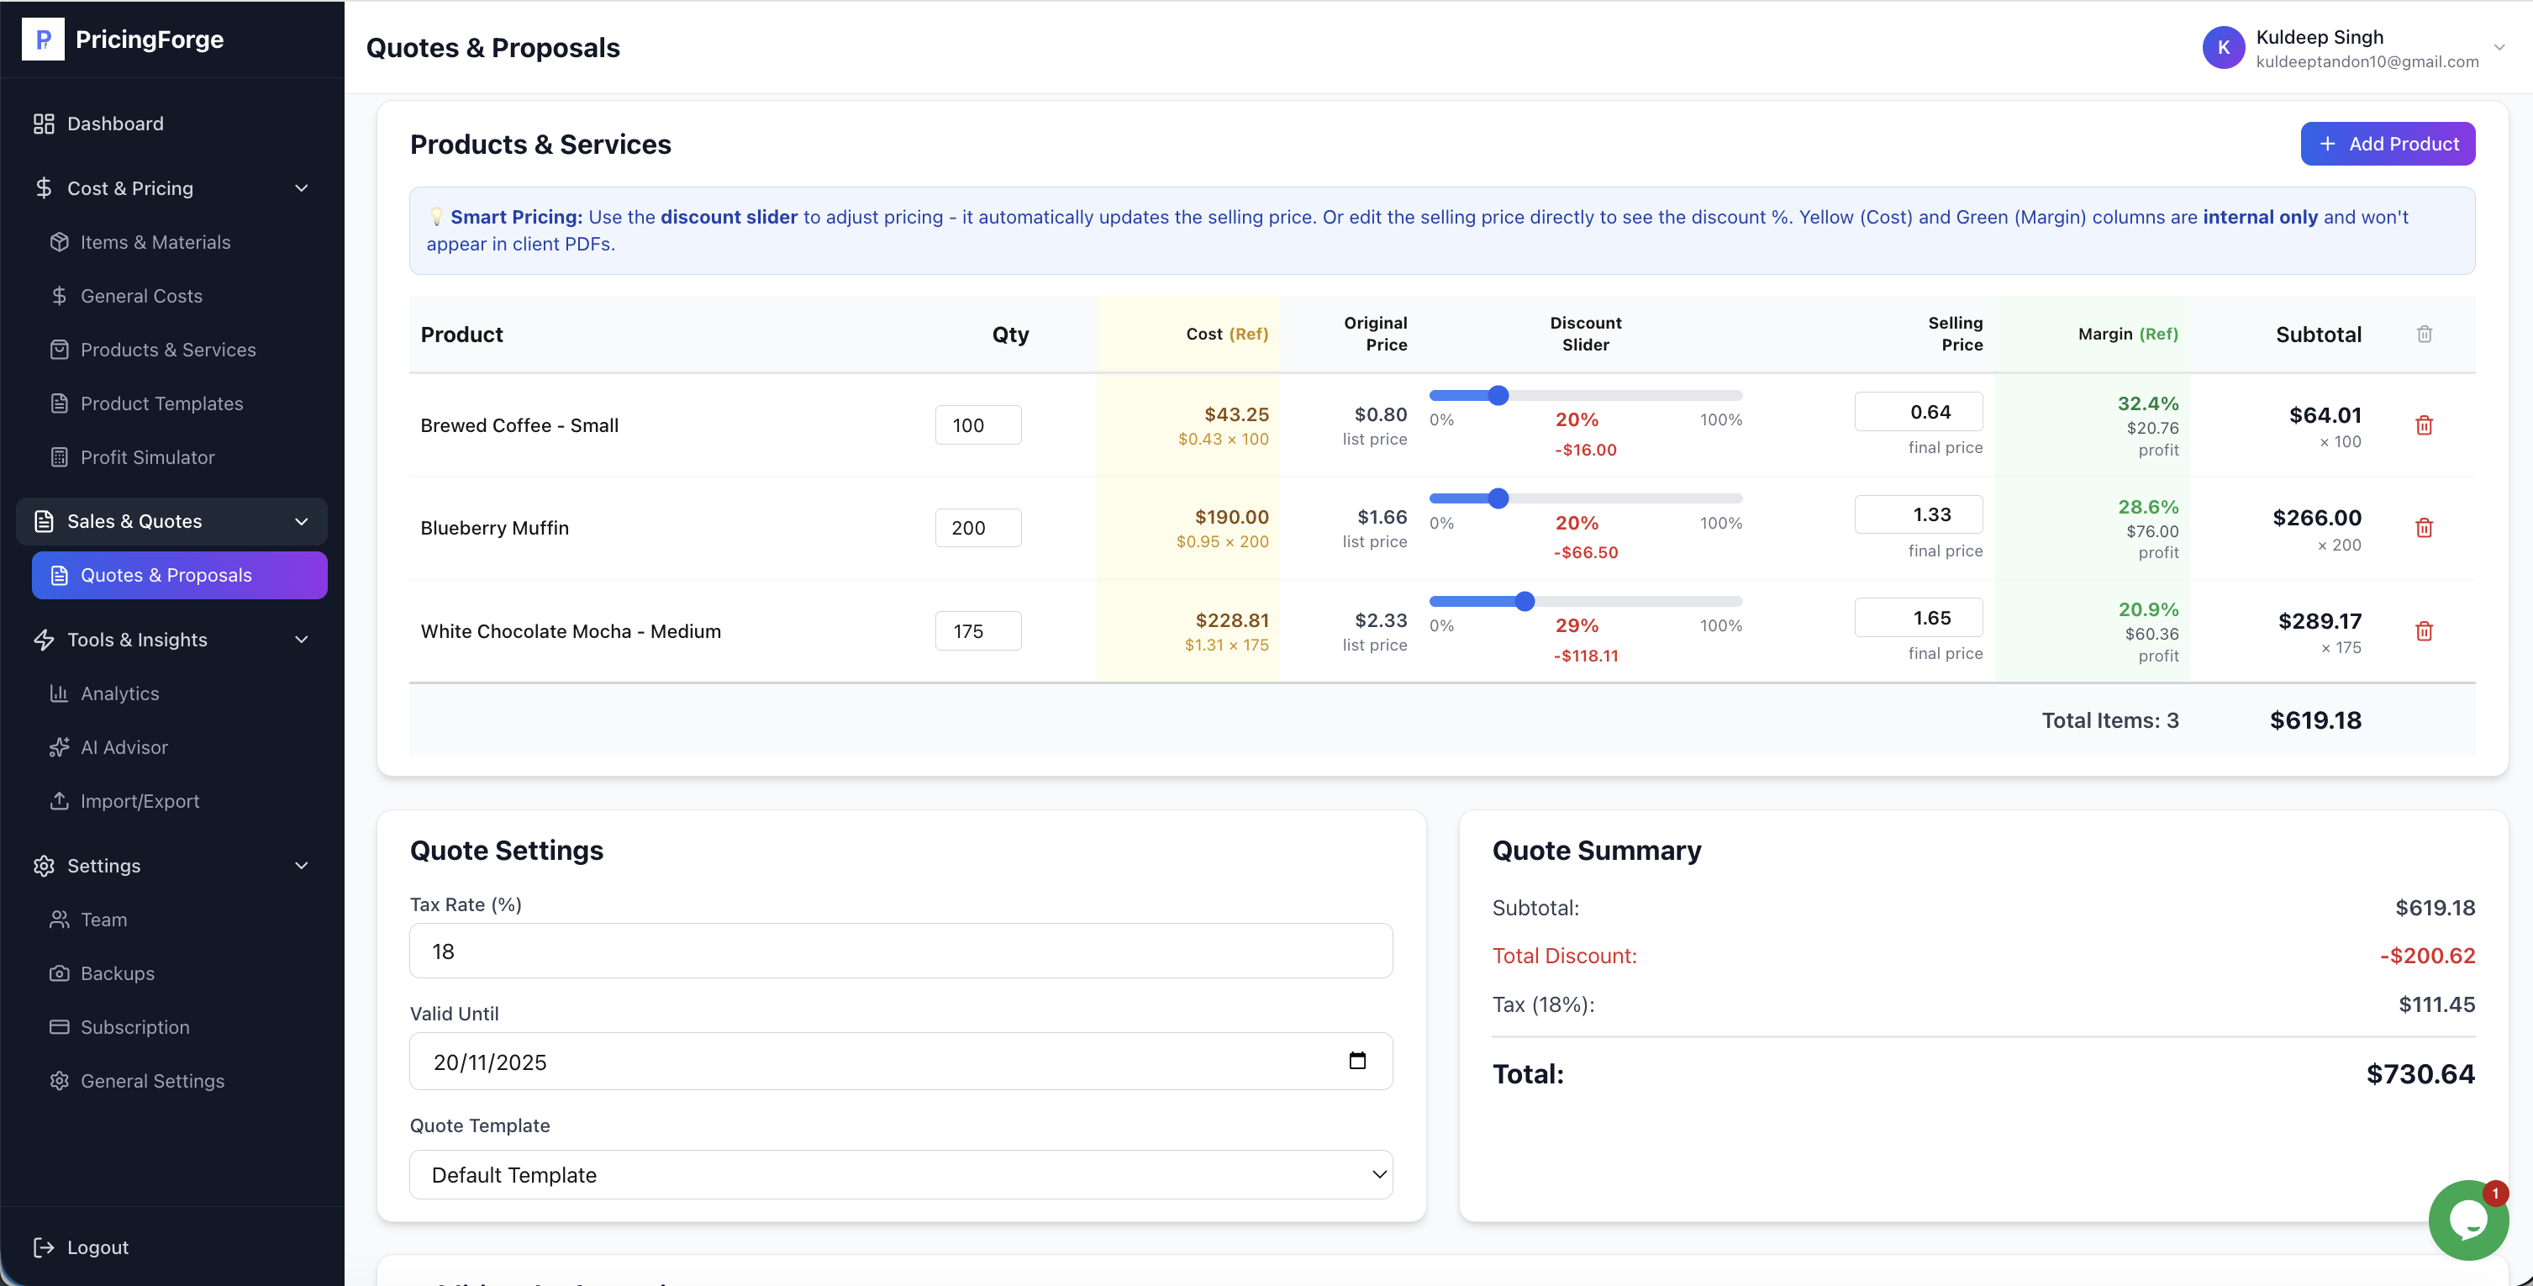Viewport: 2533px width, 1286px height.
Task: Click the header trash icon in table
Action: pos(2424,335)
